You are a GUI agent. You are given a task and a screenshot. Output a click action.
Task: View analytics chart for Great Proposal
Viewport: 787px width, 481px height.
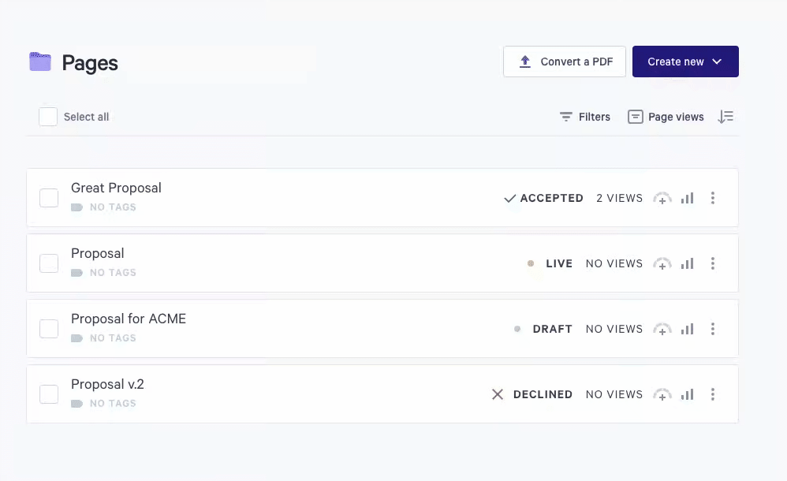tap(687, 199)
